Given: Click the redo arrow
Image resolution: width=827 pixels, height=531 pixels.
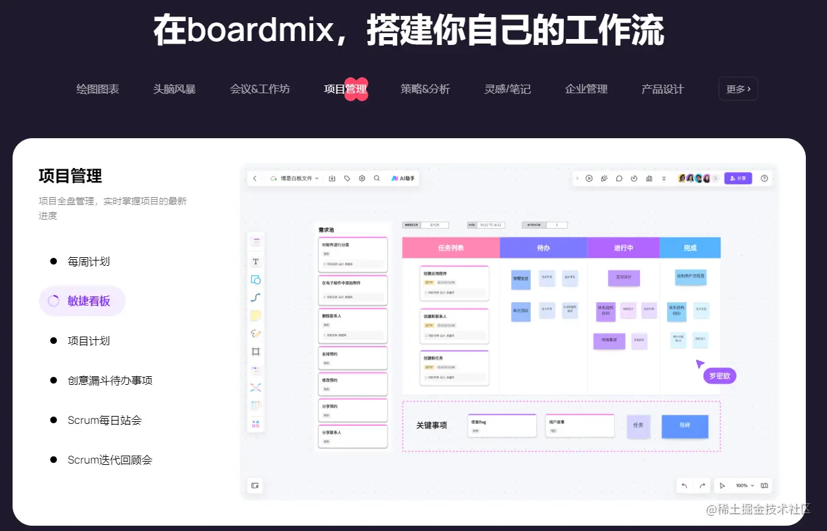Looking at the screenshot, I should 702,485.
